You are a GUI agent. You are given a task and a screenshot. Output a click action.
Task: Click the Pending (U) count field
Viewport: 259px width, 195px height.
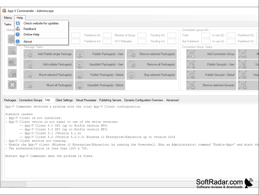(x=172, y=41)
